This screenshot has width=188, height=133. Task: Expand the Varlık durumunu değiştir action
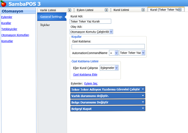coord(108,96)
